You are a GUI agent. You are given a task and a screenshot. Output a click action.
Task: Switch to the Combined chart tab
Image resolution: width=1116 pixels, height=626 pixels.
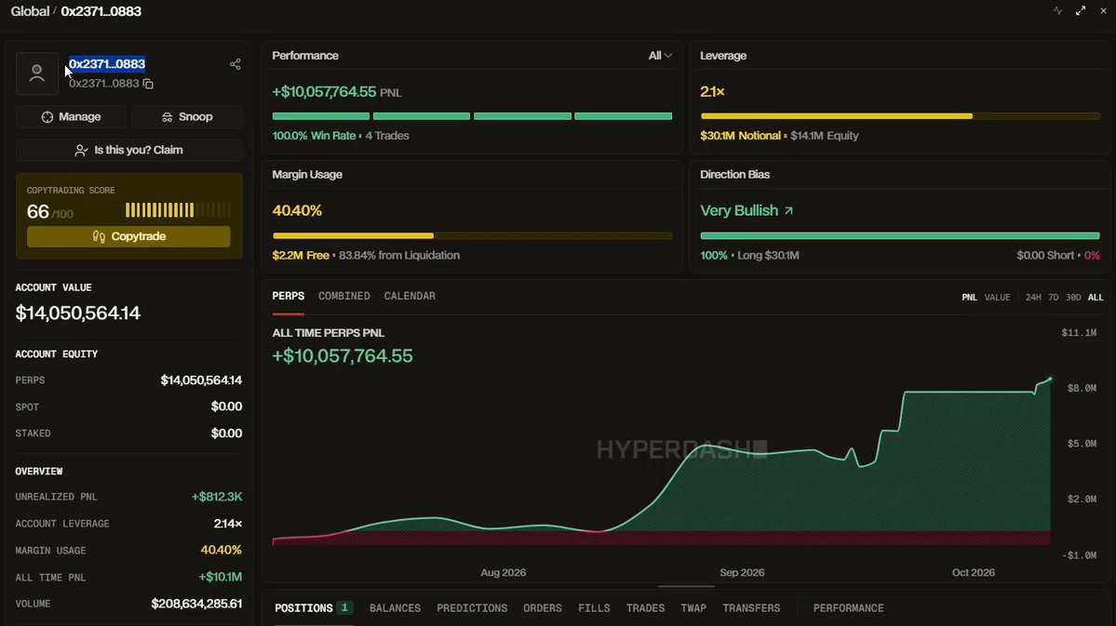[343, 296]
